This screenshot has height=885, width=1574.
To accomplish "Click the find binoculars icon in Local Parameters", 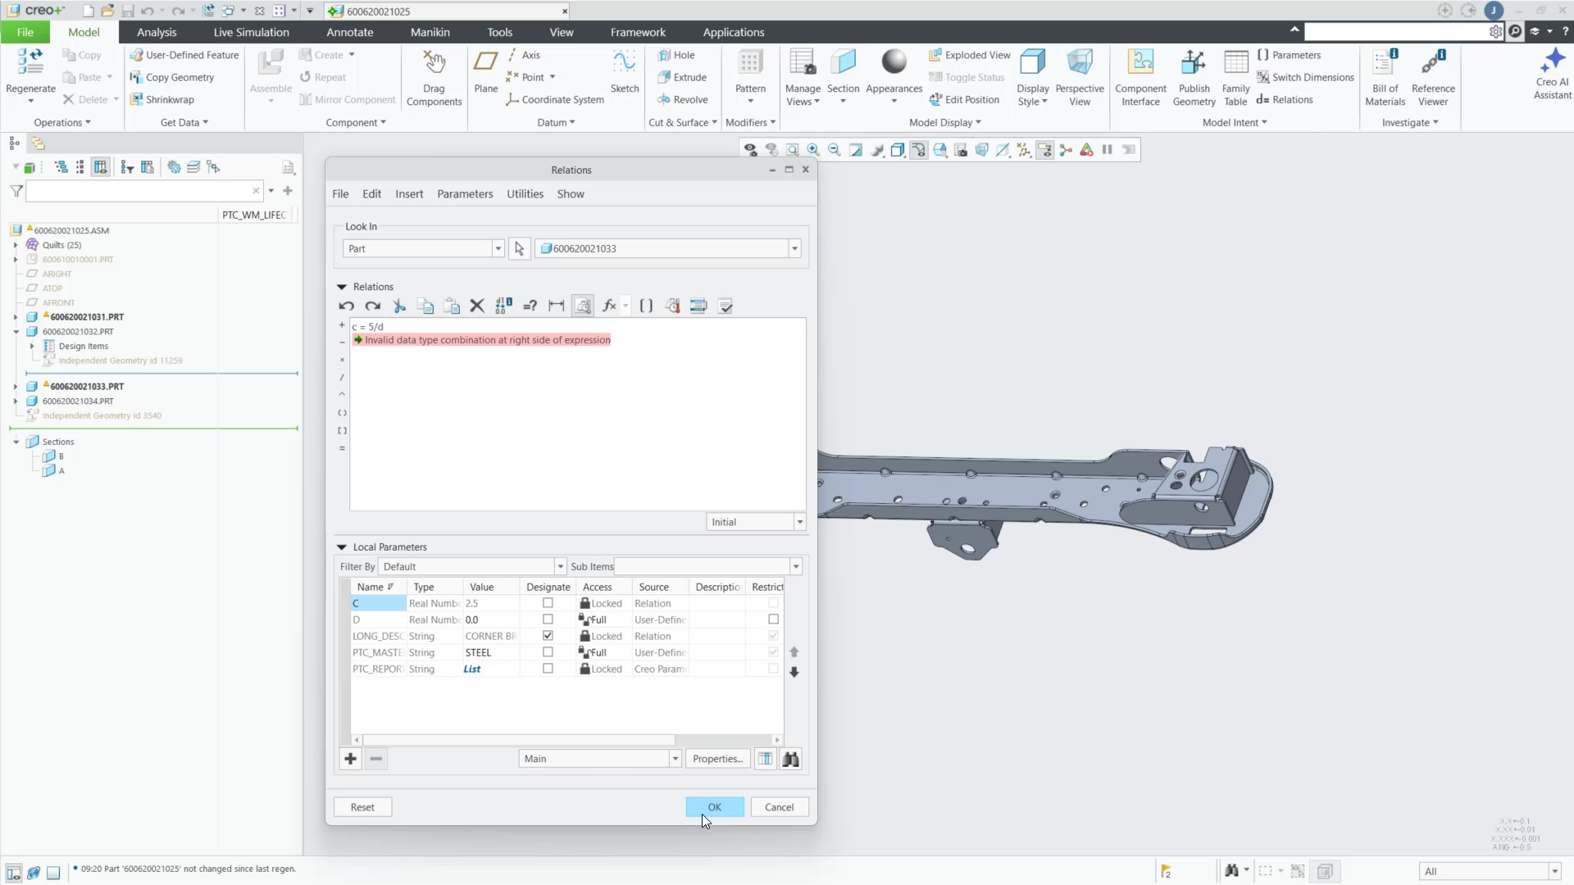I will point(790,759).
